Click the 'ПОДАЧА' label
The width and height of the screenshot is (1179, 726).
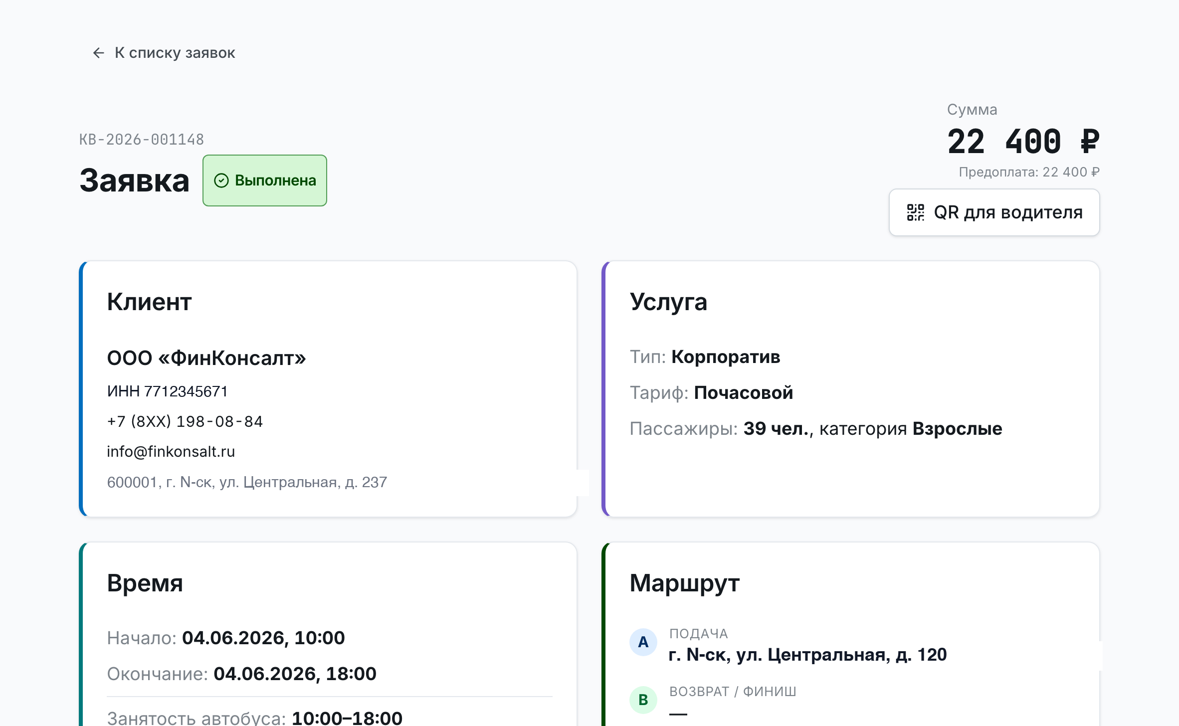click(x=698, y=634)
